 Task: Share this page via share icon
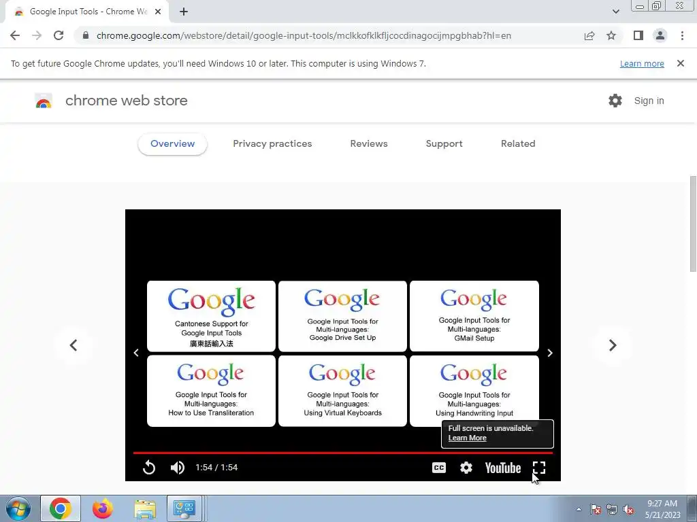coord(589,35)
